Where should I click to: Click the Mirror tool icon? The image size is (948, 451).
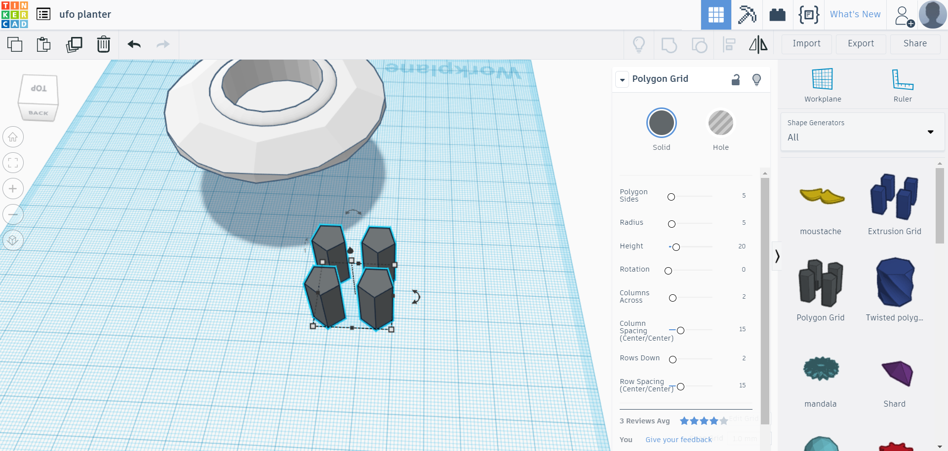point(758,44)
